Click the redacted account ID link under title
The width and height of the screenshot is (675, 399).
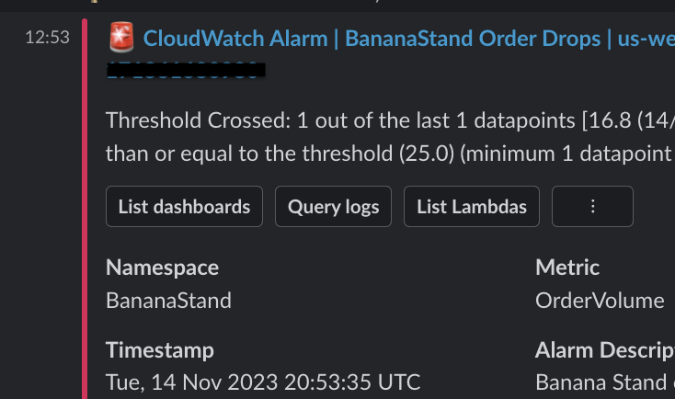pos(186,70)
